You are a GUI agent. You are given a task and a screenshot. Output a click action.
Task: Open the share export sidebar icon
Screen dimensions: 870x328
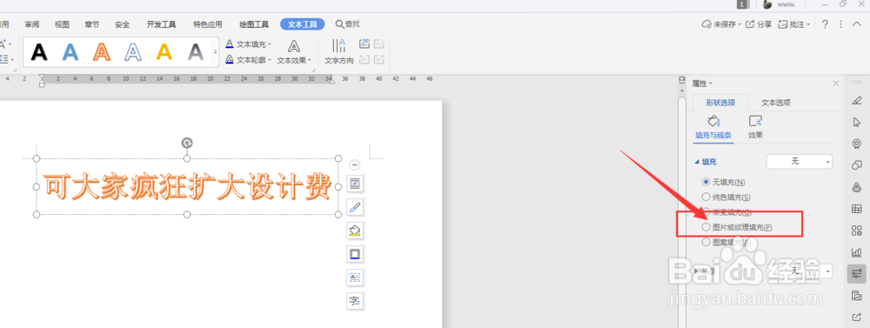pos(857,318)
